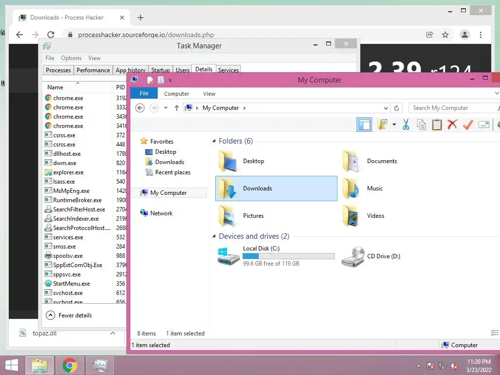The image size is (500, 375).
Task: Click Desktop under Favorites
Action: coord(166,152)
